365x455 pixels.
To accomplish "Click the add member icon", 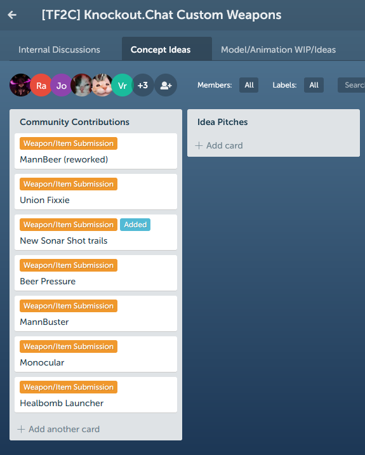I will pyautogui.click(x=166, y=85).
